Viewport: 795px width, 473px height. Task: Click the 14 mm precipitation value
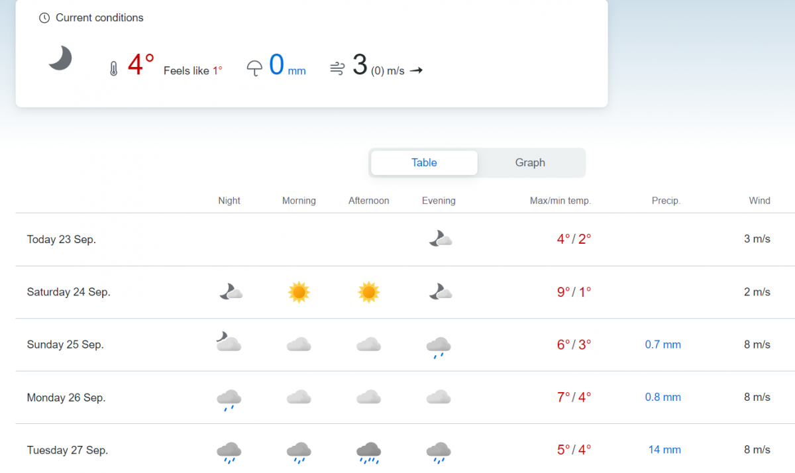coord(664,450)
